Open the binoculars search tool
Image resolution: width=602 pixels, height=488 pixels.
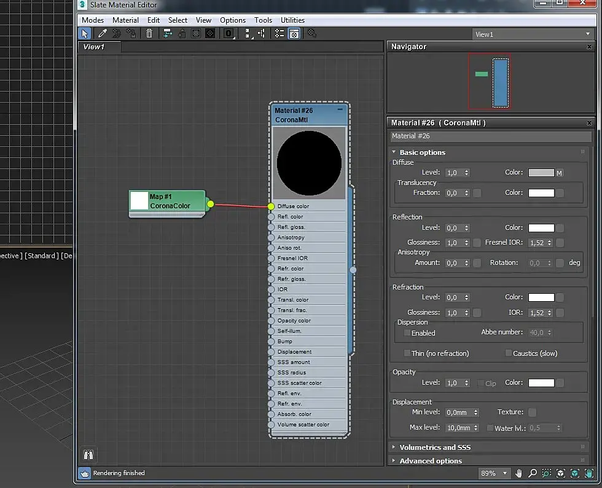click(88, 455)
